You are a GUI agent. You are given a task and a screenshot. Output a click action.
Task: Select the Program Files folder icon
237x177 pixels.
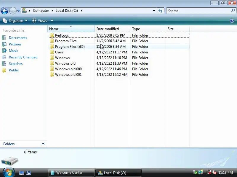(52, 41)
